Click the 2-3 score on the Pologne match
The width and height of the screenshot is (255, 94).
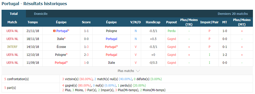86,55
